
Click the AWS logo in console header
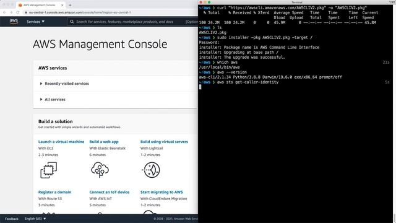coord(14,22)
